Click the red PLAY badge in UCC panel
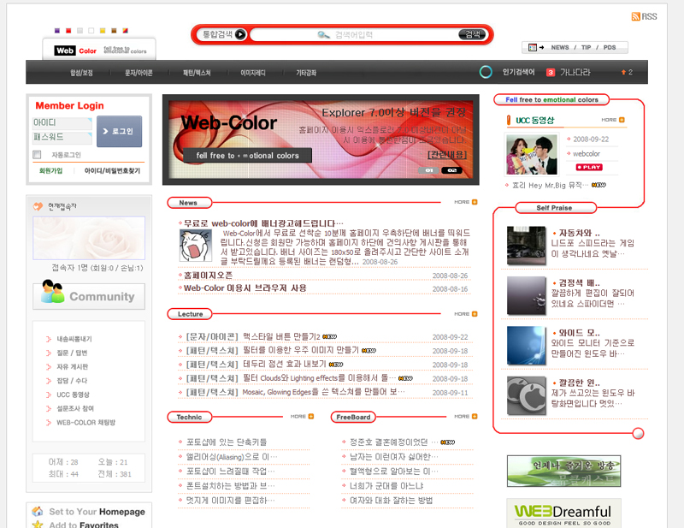684x528 pixels. coord(589,167)
